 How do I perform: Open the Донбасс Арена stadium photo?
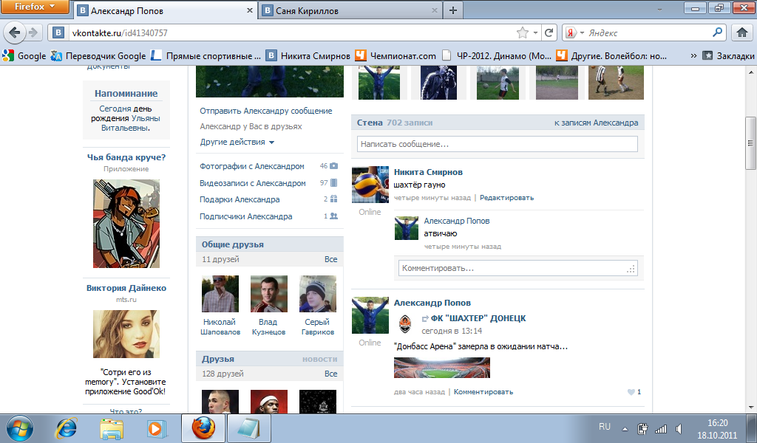point(442,368)
